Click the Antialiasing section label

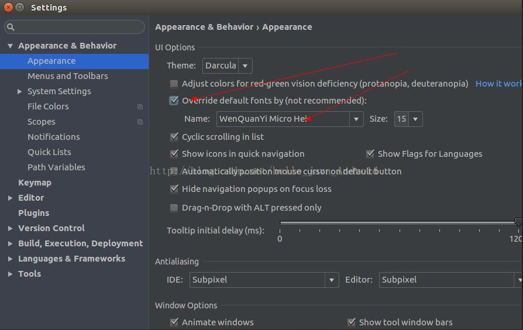[x=177, y=262]
